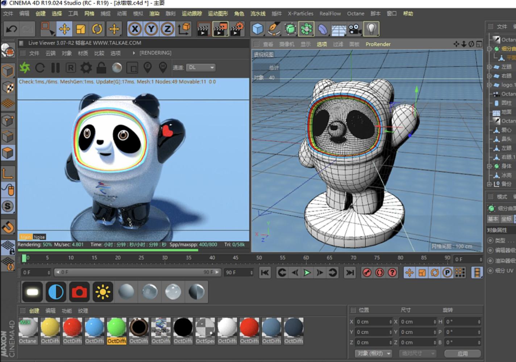
Task: Click the Camera object icon in toolbar
Action: pyautogui.click(x=355, y=29)
